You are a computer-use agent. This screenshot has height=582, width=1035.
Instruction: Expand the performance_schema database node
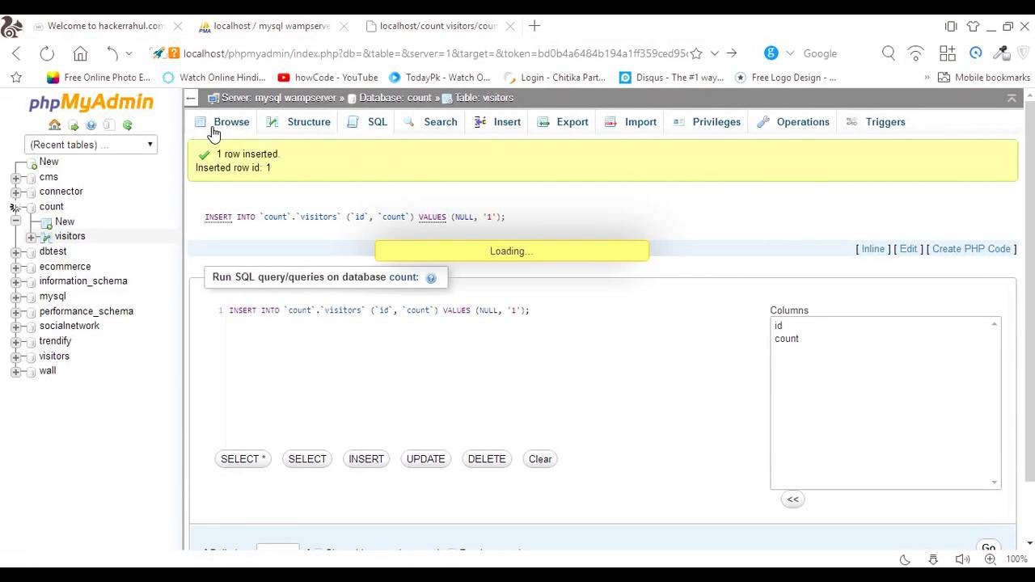coord(15,312)
